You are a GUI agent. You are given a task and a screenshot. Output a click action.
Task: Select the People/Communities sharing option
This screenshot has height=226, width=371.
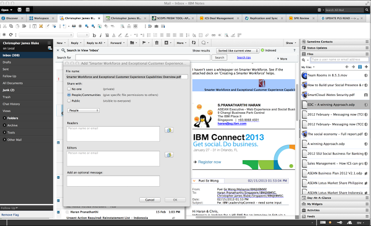(69, 95)
